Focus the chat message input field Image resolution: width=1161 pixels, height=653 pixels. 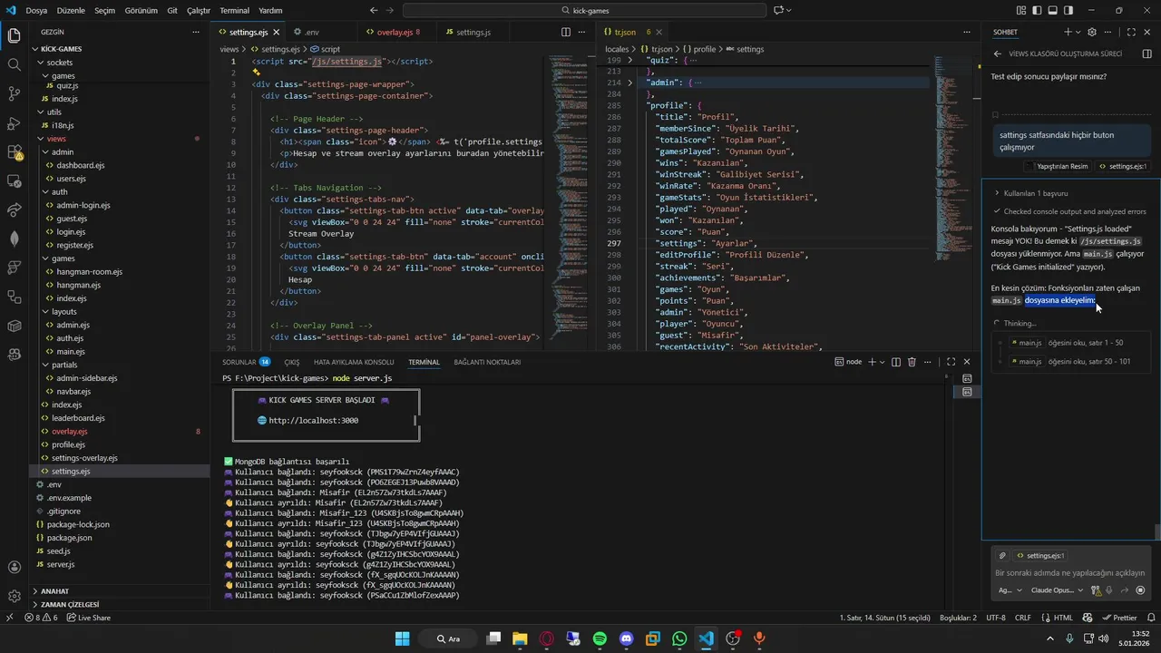pyautogui.click(x=1069, y=572)
